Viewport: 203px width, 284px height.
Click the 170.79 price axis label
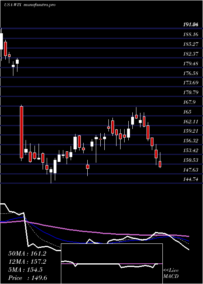tap(191, 93)
